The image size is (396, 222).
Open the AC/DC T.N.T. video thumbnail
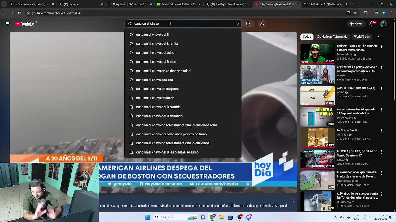coord(318,96)
